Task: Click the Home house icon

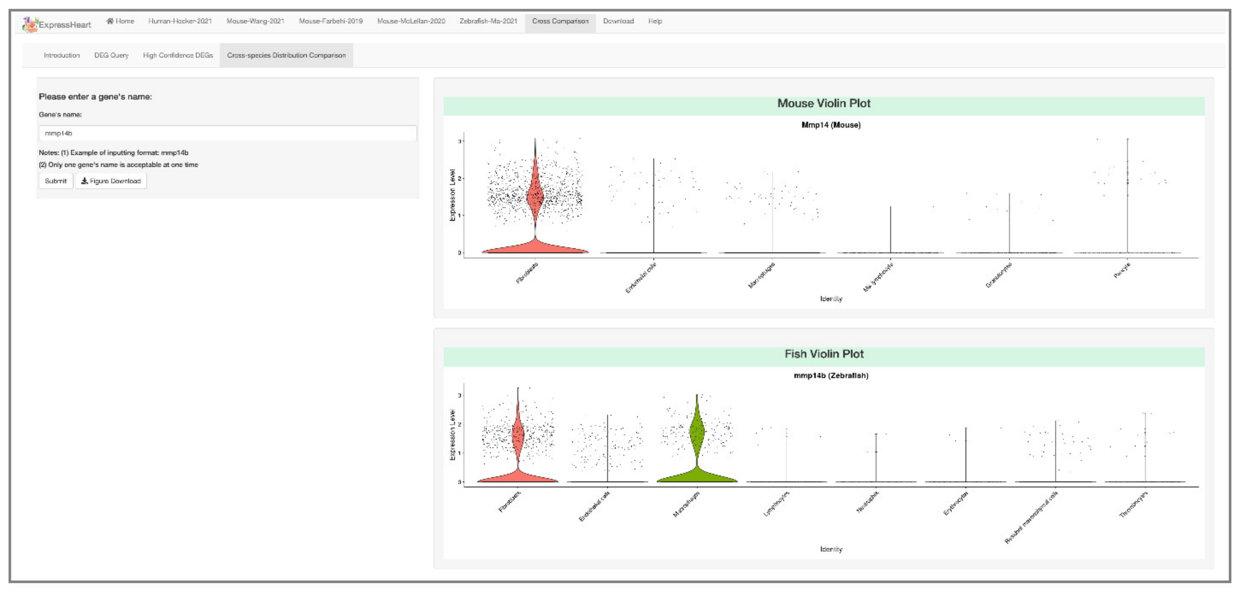Action: 110,21
